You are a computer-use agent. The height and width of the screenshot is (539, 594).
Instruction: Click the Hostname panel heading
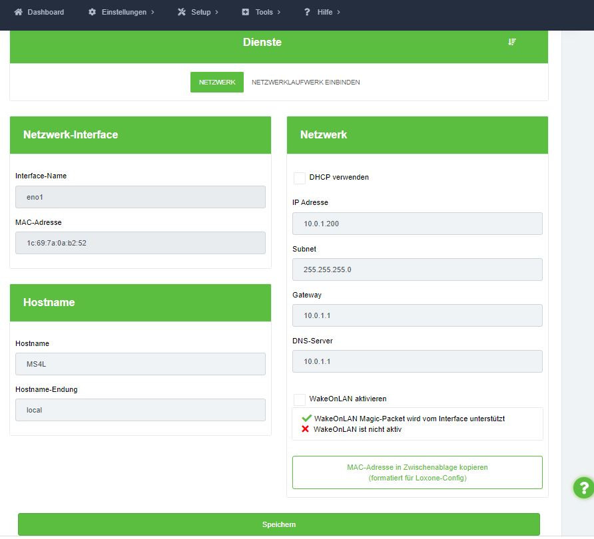(49, 302)
